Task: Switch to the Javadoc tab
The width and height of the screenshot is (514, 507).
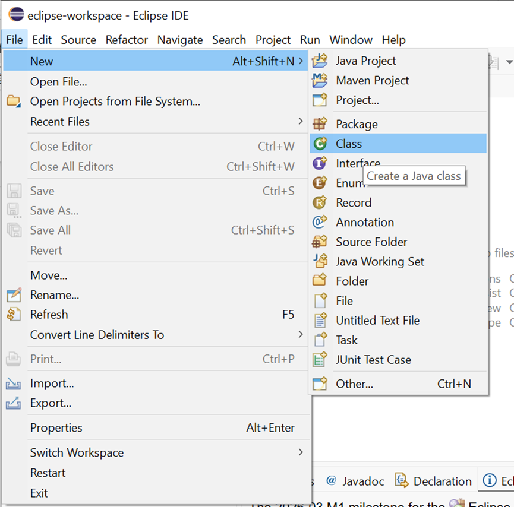Action: [355, 481]
